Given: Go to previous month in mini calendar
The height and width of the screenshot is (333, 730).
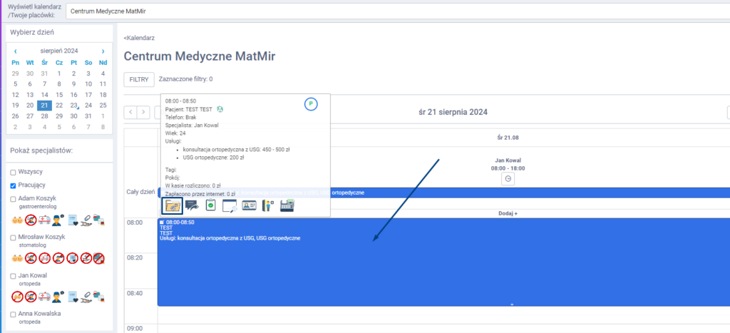Looking at the screenshot, I should 16,51.
